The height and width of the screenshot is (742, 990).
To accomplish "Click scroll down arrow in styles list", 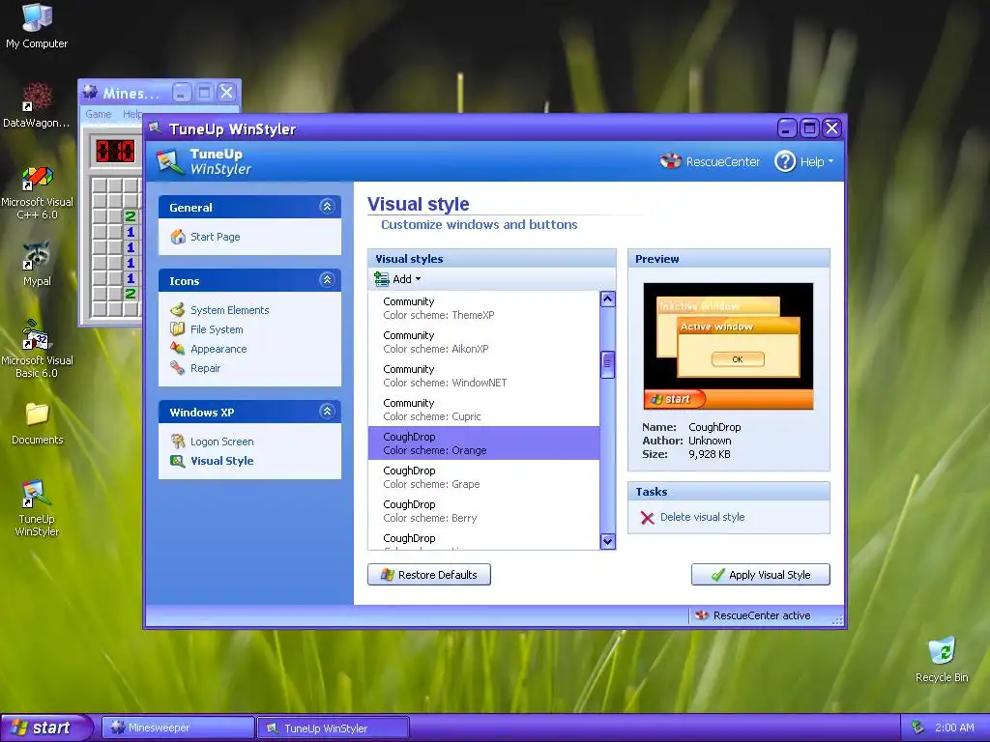I will (x=607, y=541).
